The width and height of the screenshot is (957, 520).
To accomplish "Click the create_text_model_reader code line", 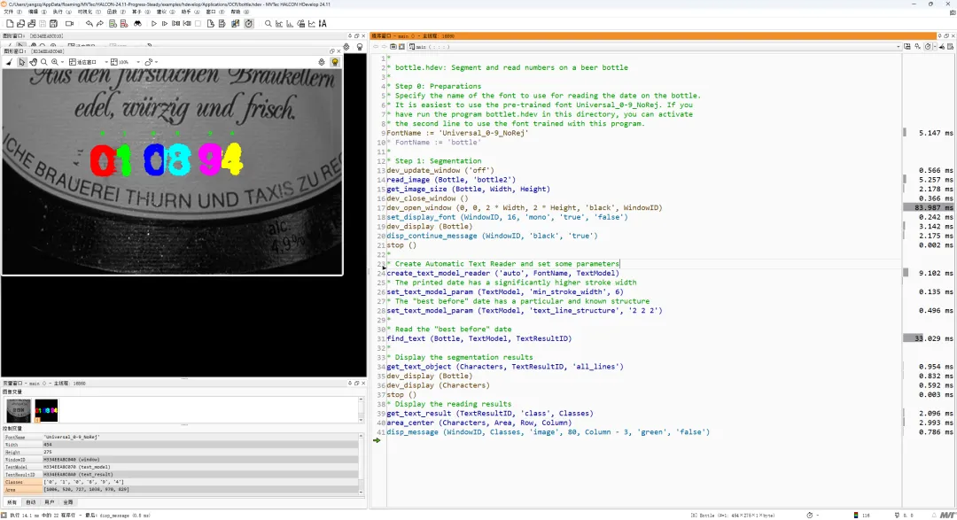I will (x=503, y=273).
